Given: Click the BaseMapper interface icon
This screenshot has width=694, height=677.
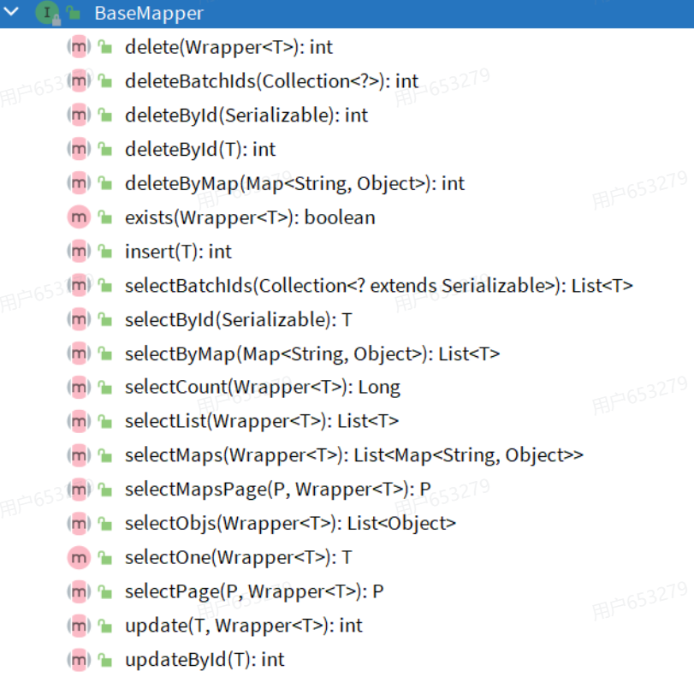Looking at the screenshot, I should [47, 13].
